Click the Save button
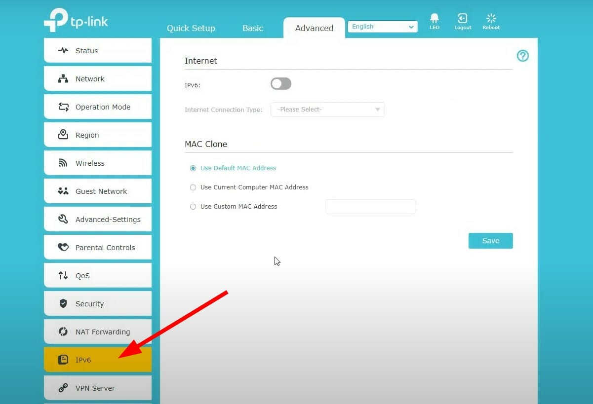The height and width of the screenshot is (404, 593). click(x=491, y=241)
